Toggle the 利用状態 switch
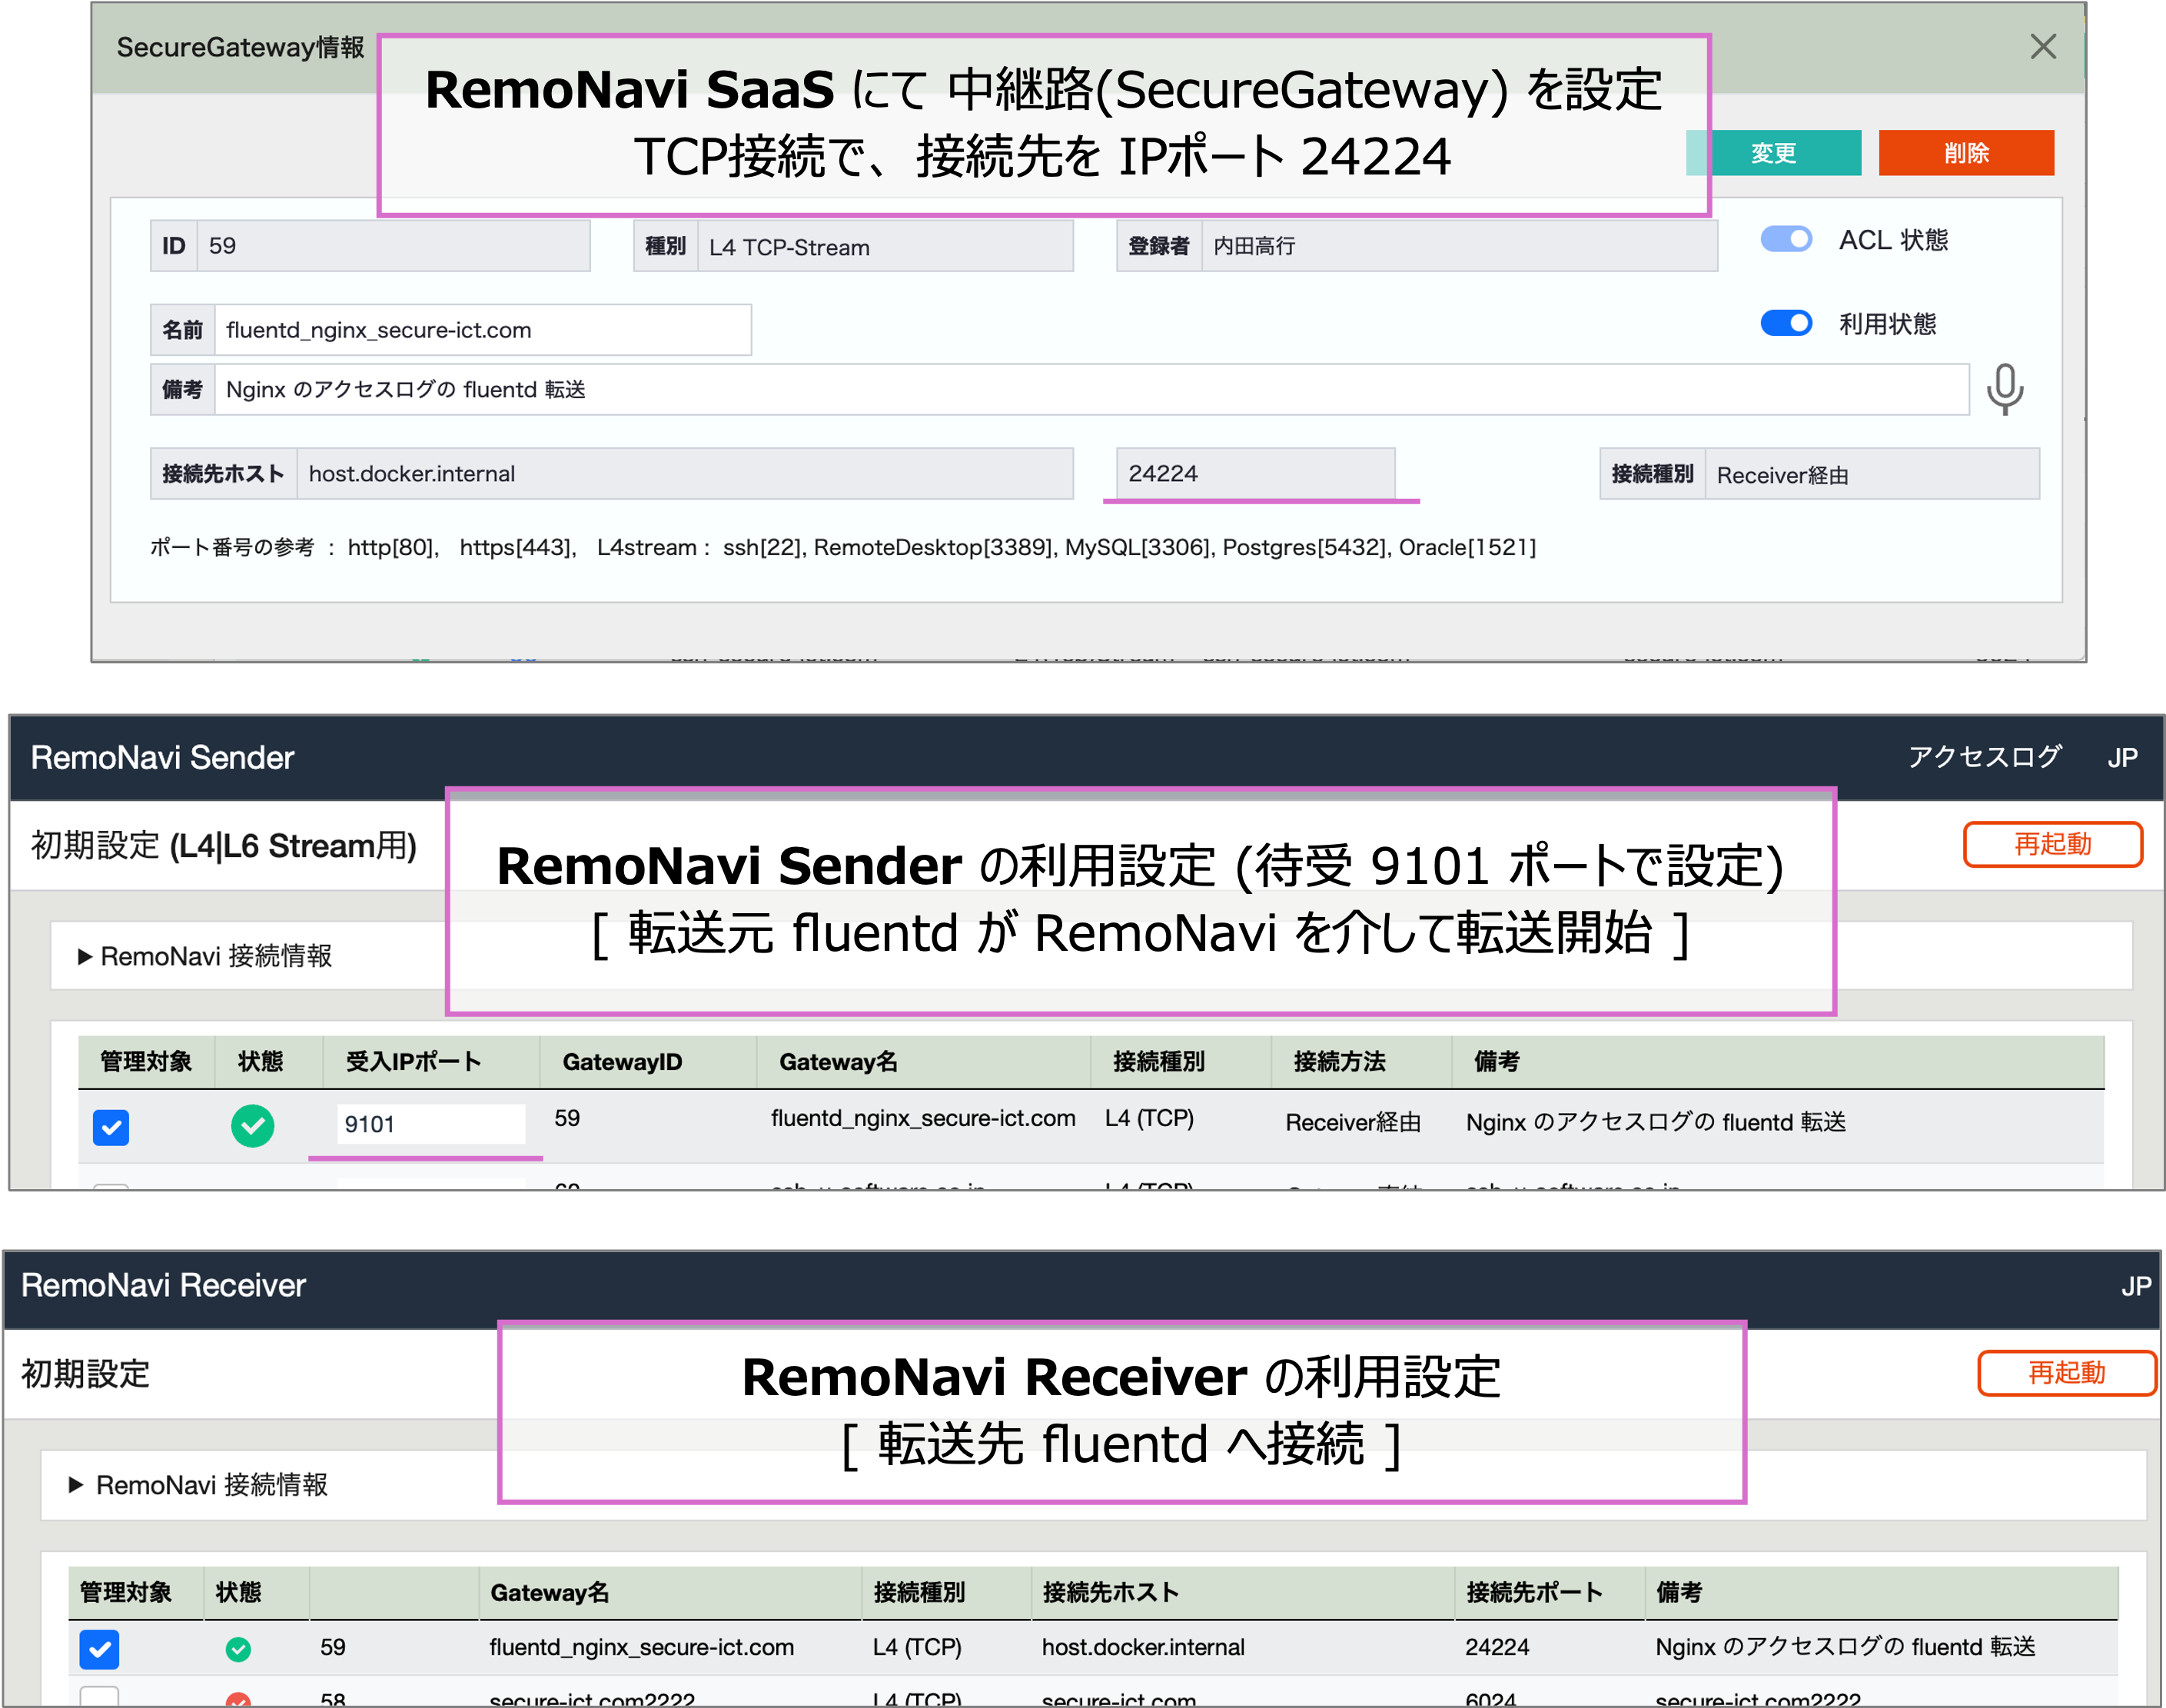The image size is (2166, 1708). pos(1786,323)
